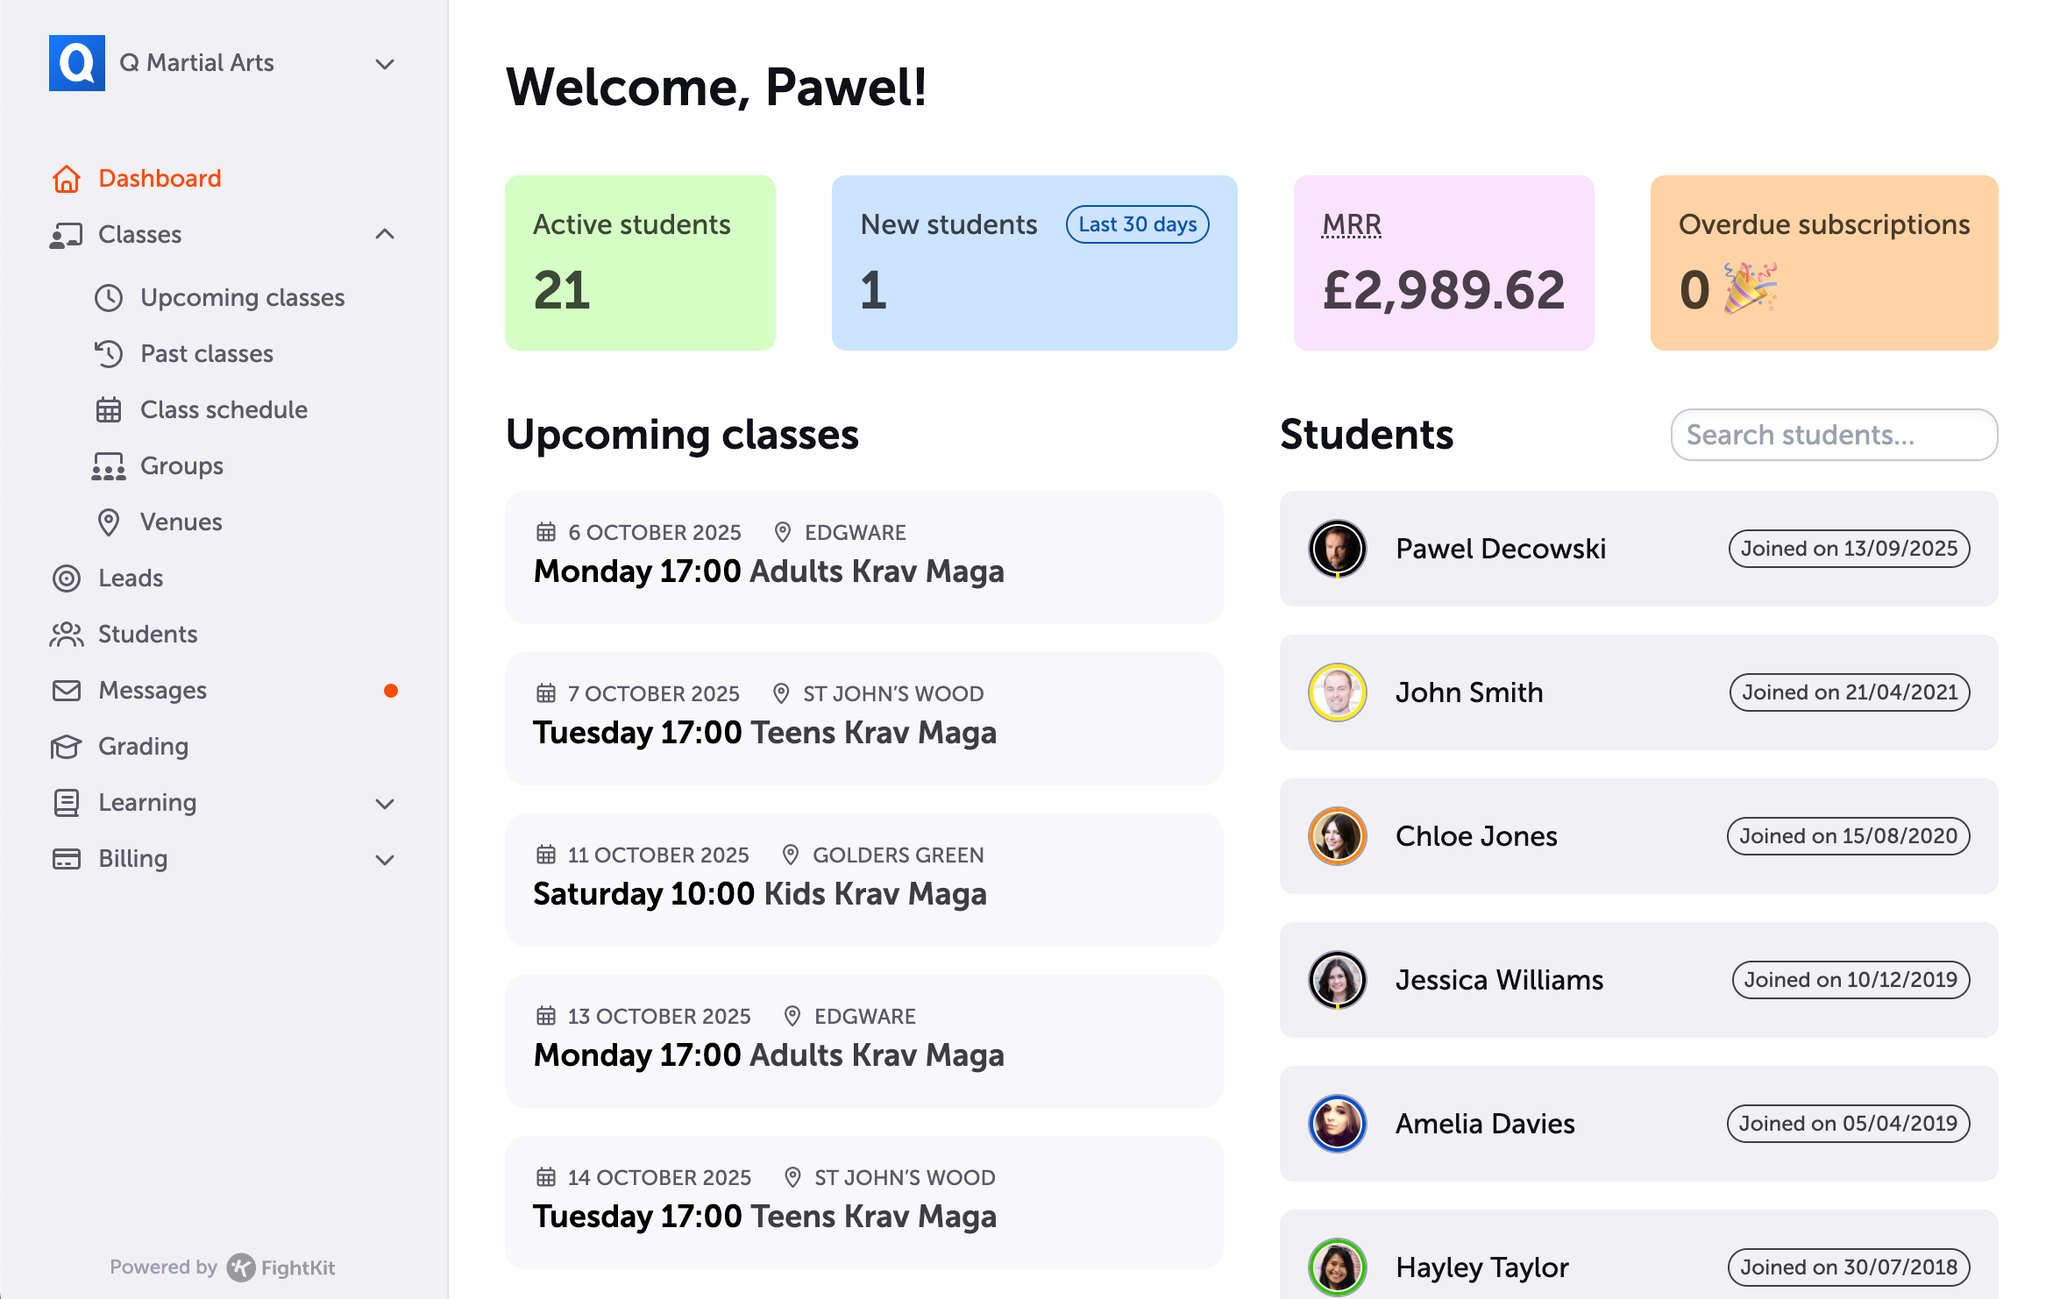Open the Saturday 10:00 Kids Krav Maga class
The height and width of the screenshot is (1299, 2053).
(759, 894)
